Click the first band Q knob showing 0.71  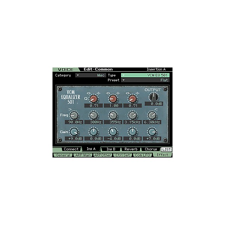click(93, 99)
